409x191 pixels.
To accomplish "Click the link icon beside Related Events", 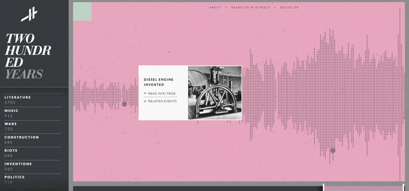I will [145, 101].
